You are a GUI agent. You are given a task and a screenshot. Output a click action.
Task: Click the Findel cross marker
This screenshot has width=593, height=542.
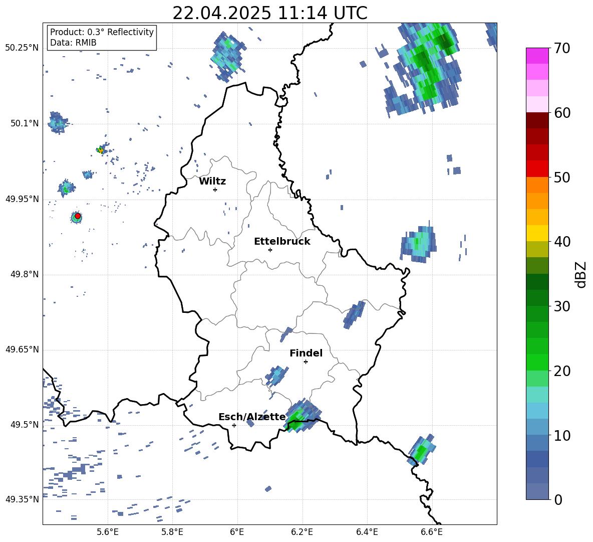coord(306,362)
